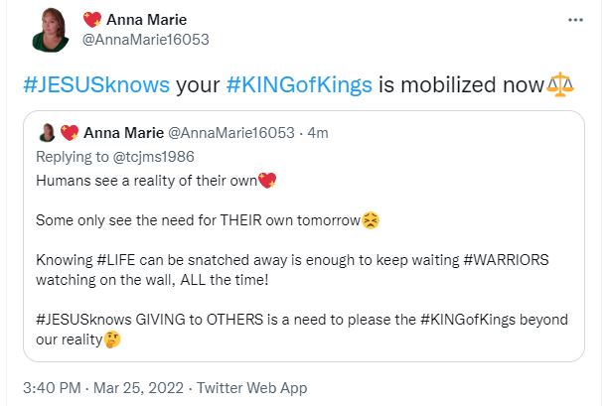
Task: Open the #KINGofKings hashtag in main tweet
Action: coord(300,84)
